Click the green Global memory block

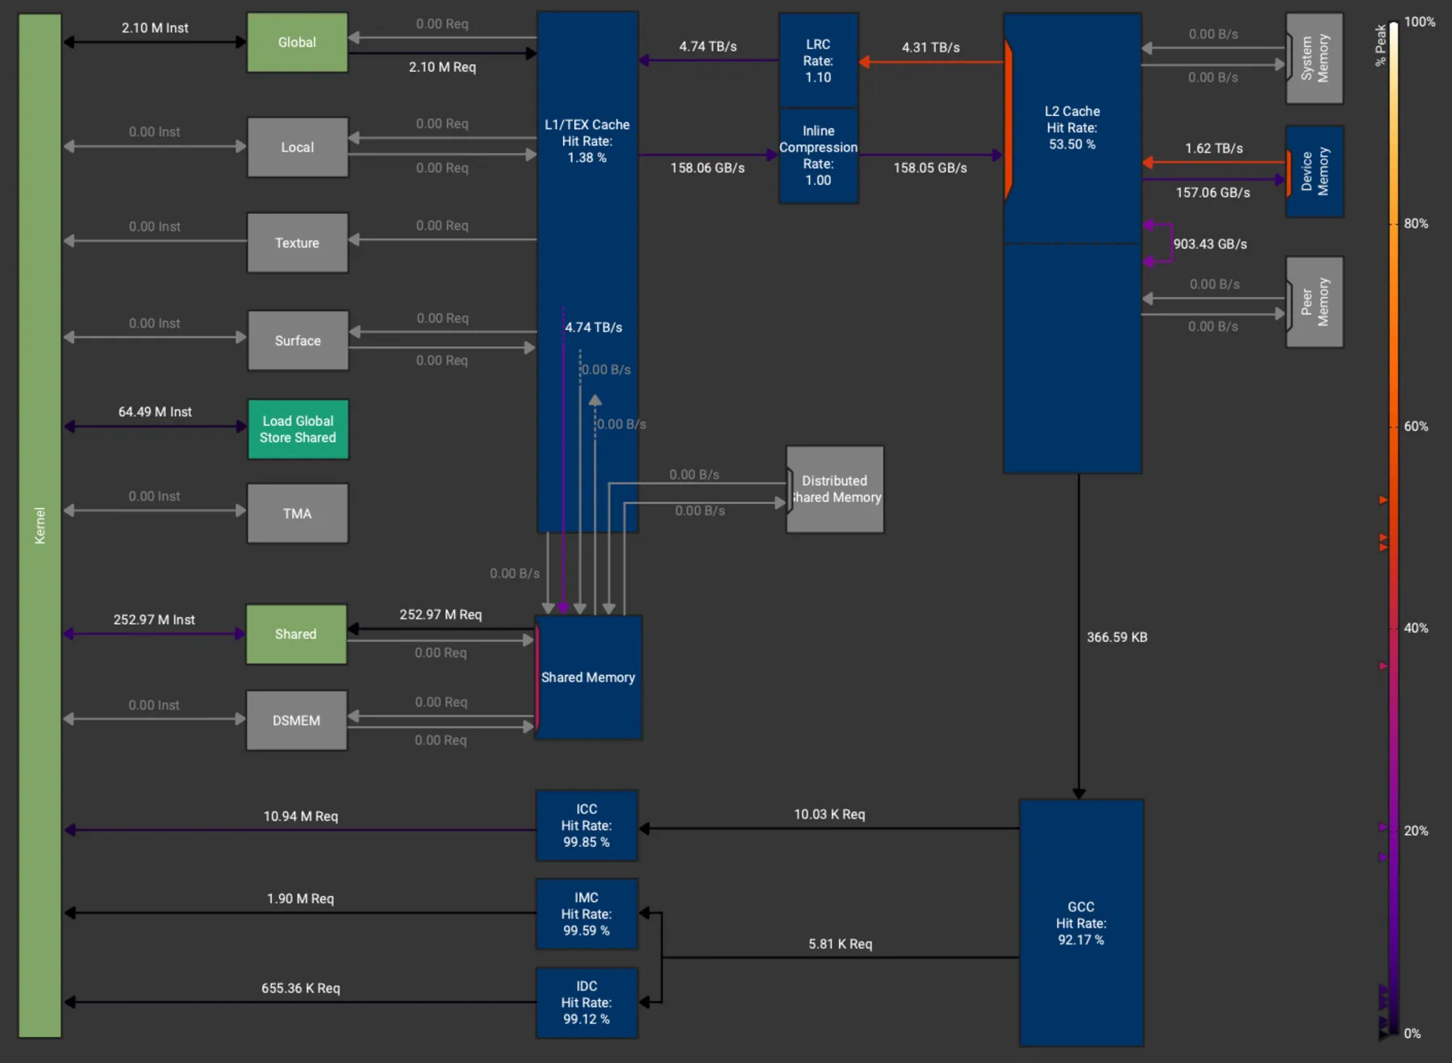297,43
